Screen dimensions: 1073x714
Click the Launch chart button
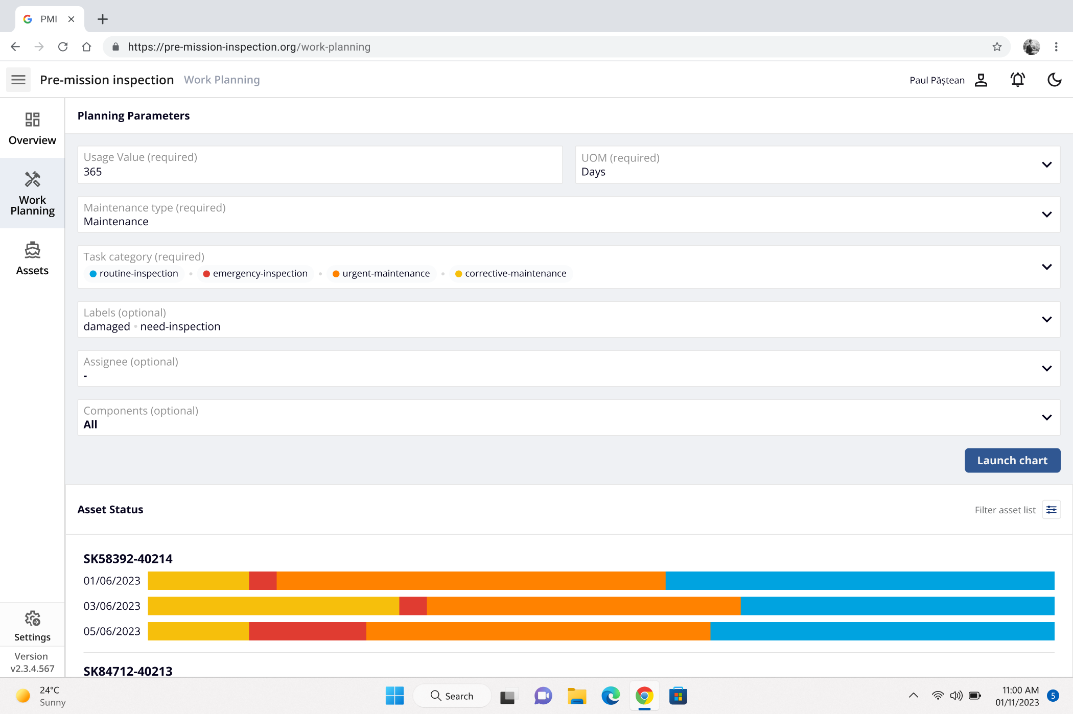pos(1012,460)
